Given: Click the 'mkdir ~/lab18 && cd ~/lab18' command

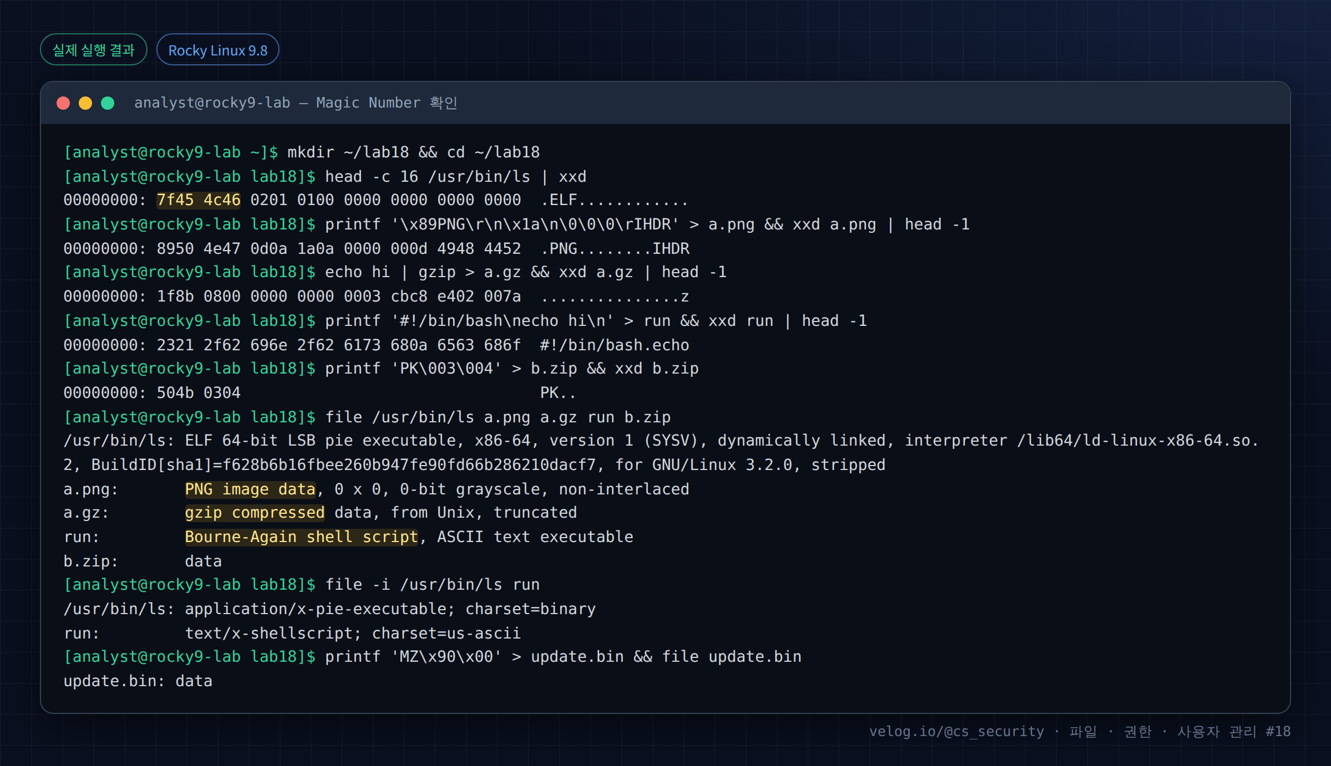Looking at the screenshot, I should pyautogui.click(x=414, y=152).
